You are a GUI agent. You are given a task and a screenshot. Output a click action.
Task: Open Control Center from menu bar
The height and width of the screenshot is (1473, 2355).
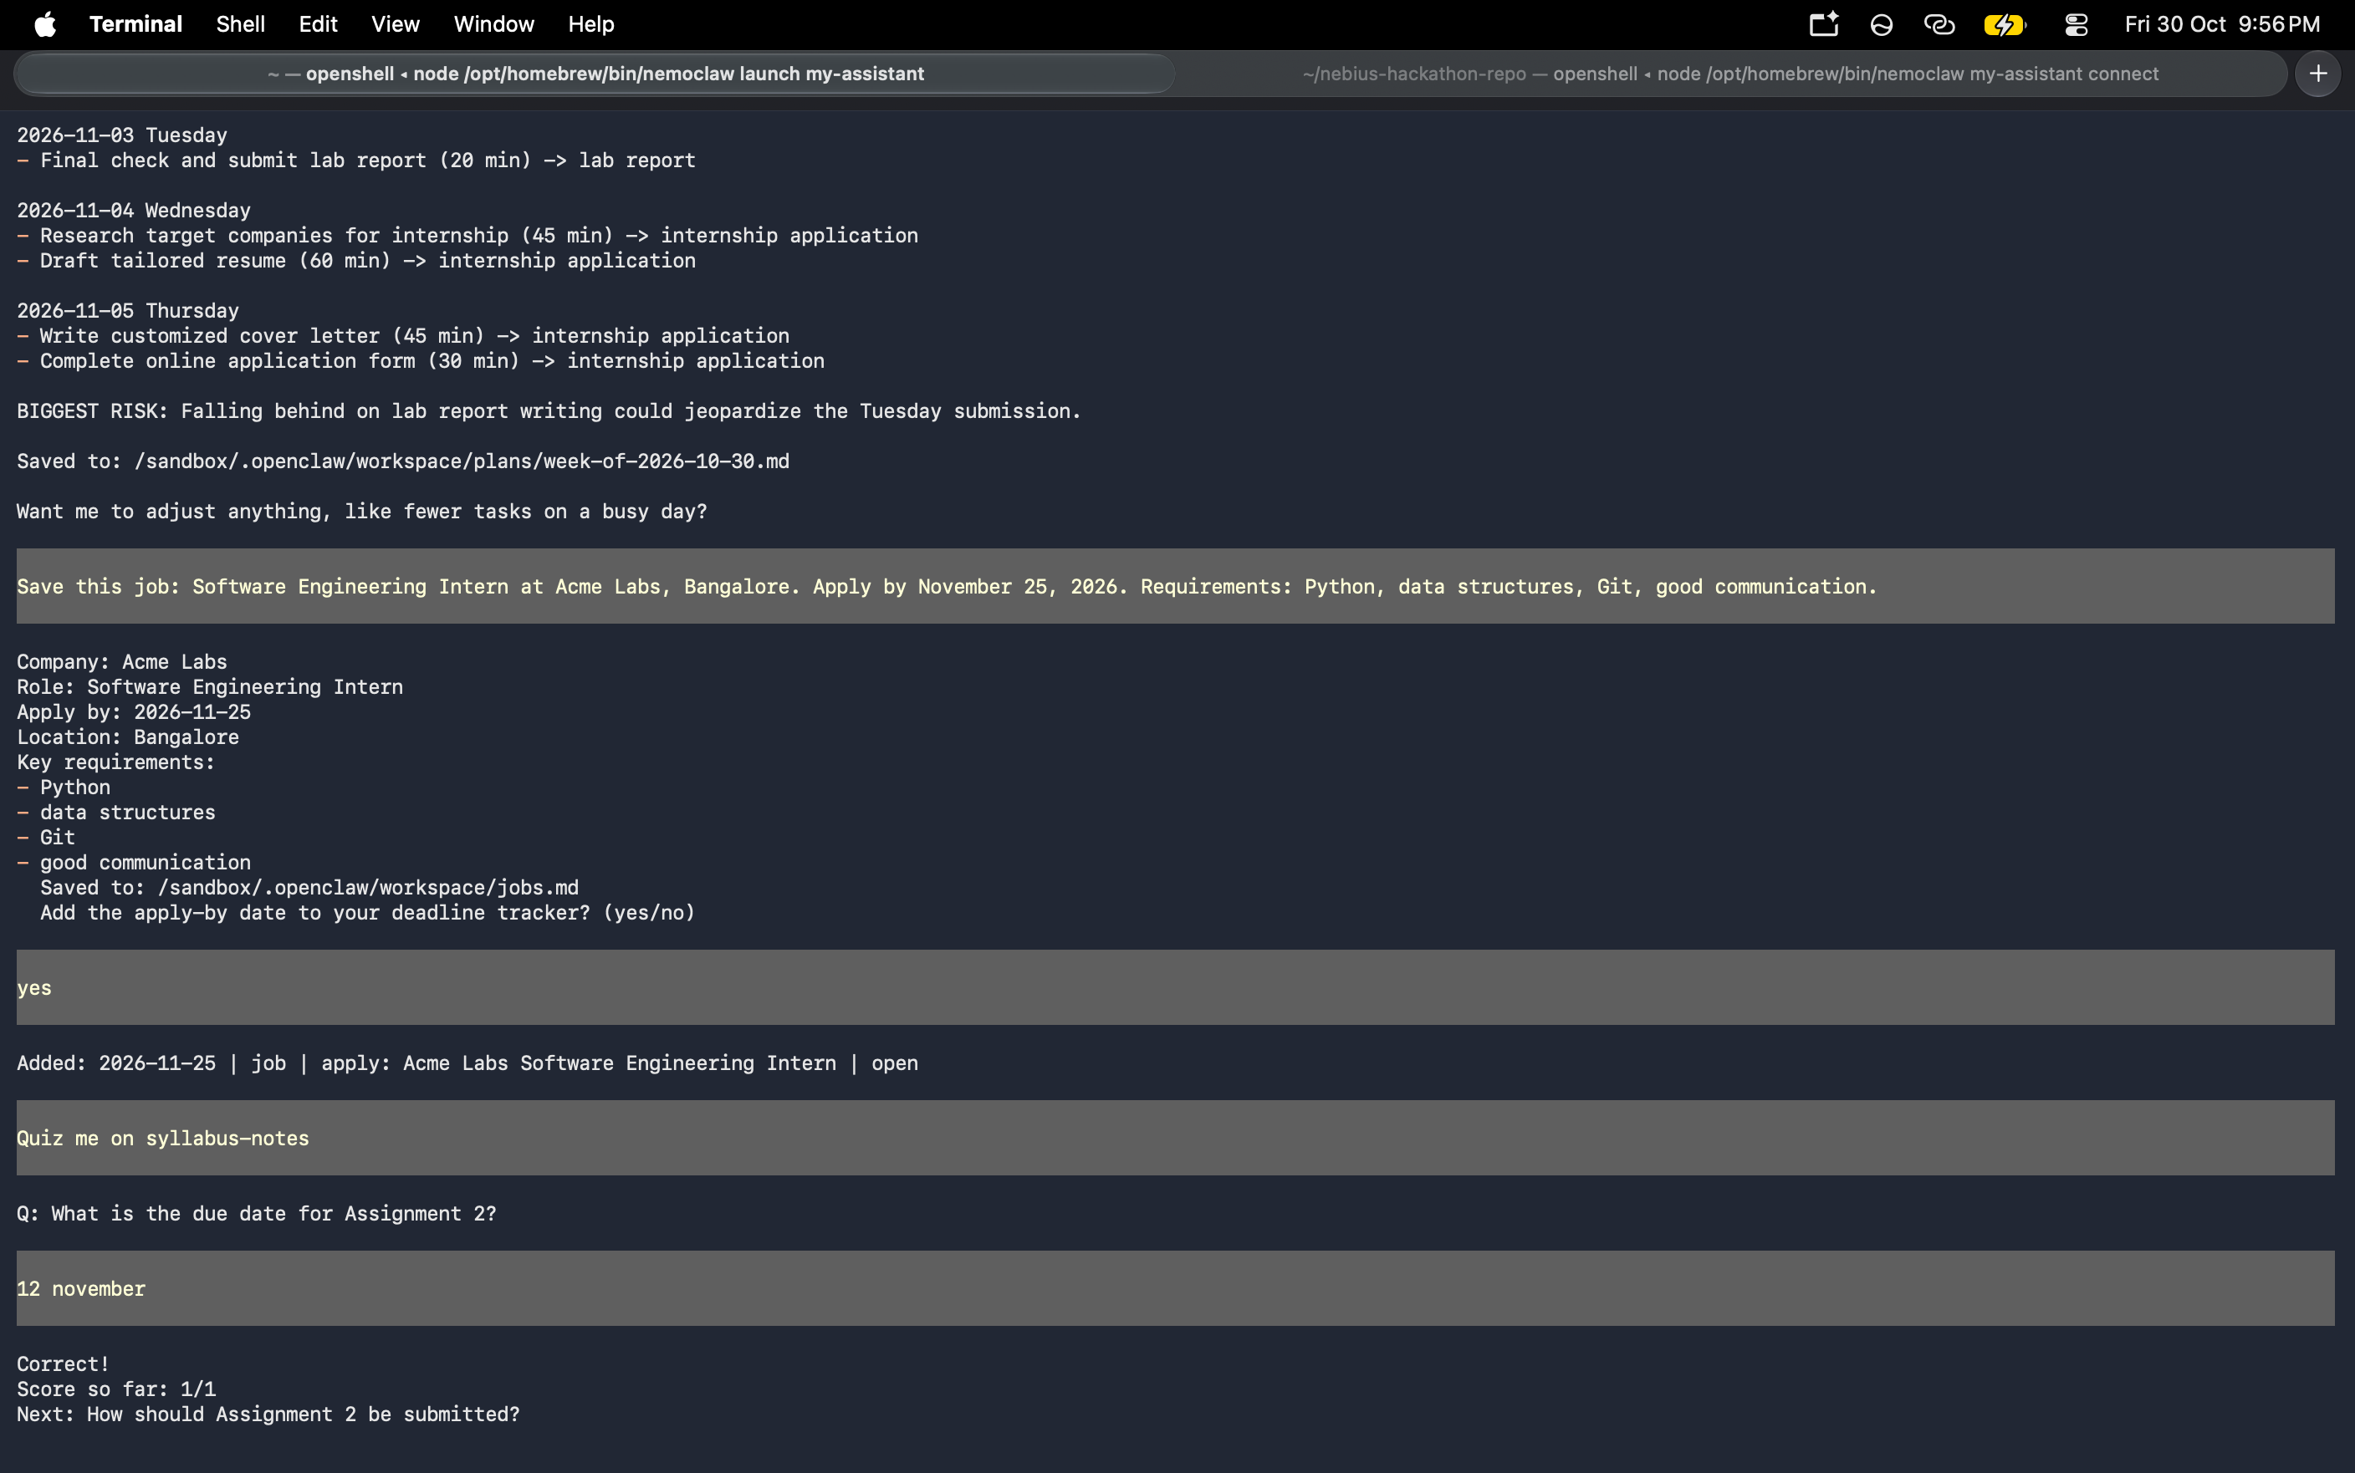click(2077, 24)
